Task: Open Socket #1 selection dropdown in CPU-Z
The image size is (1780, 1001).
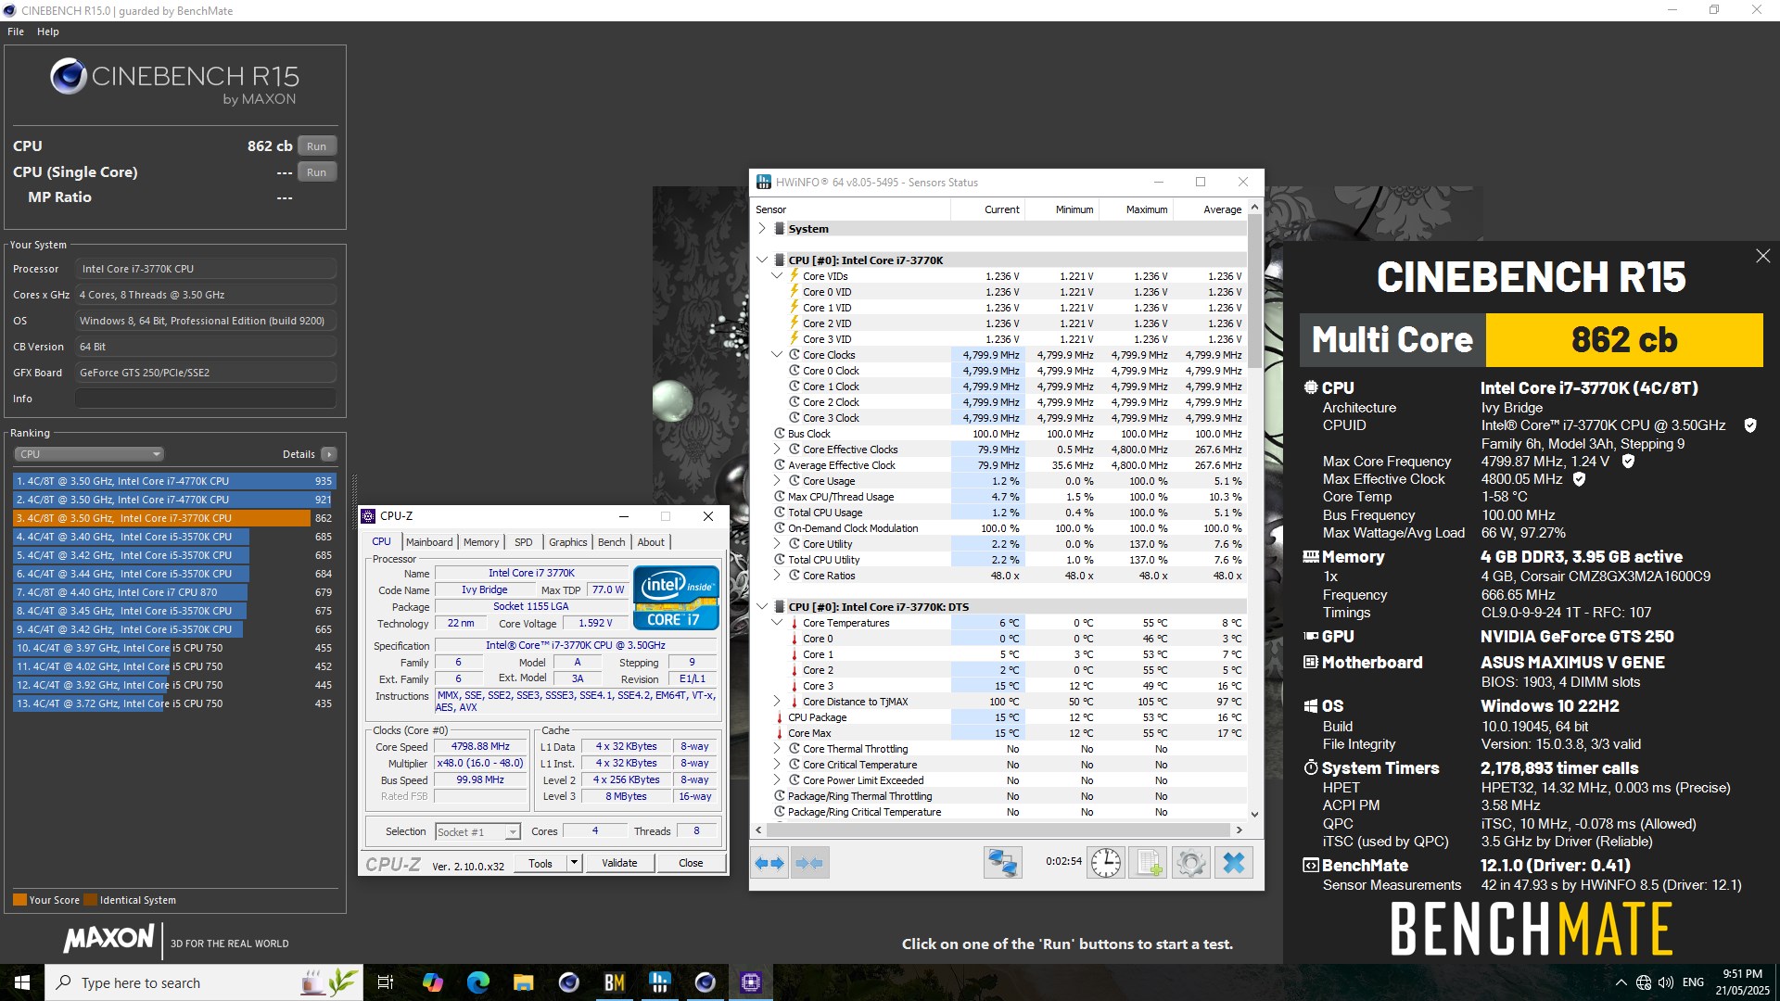Action: [478, 832]
